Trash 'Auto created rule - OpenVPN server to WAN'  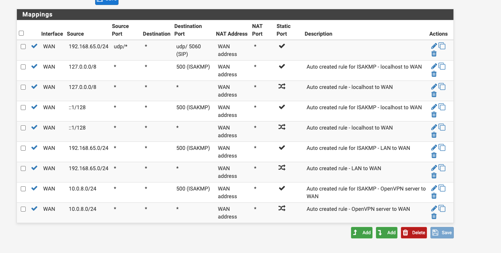(434, 216)
